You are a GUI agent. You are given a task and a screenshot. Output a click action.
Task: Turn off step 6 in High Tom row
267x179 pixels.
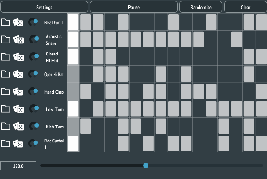coord(136,126)
